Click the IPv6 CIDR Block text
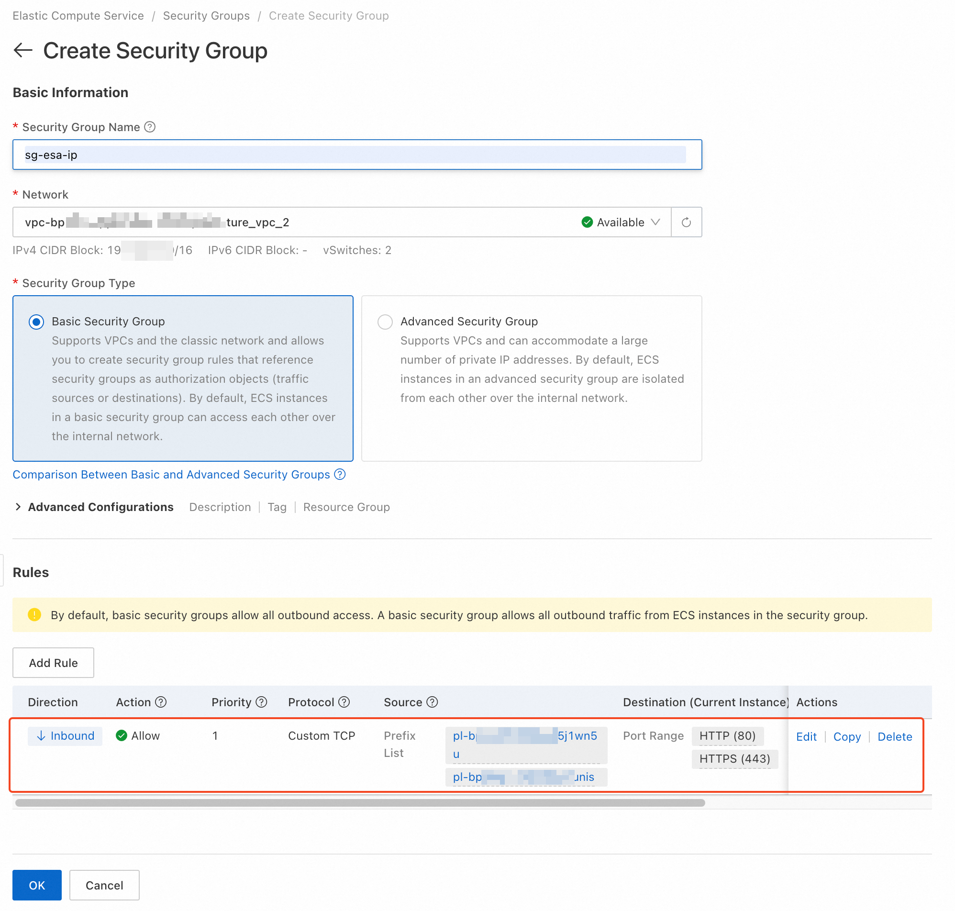This screenshot has height=911, width=955. 257,250
